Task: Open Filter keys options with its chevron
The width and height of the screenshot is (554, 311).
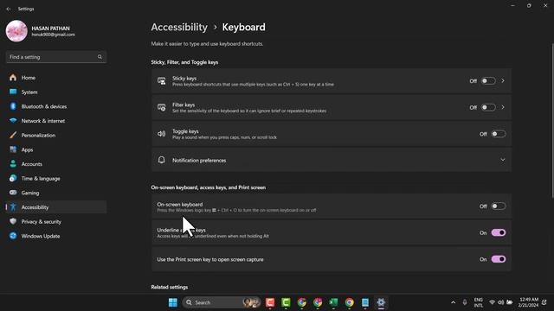Action: click(503, 107)
